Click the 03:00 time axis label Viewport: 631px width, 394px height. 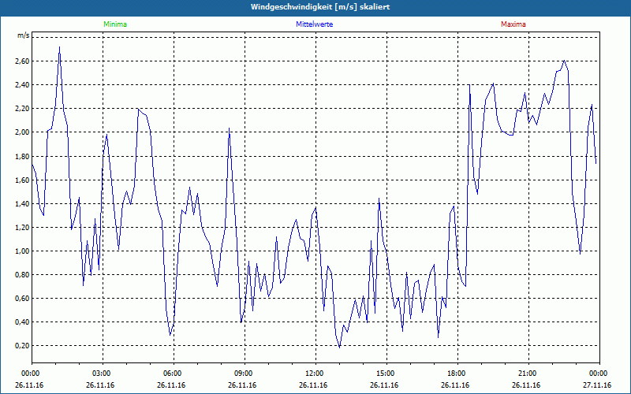(103, 374)
